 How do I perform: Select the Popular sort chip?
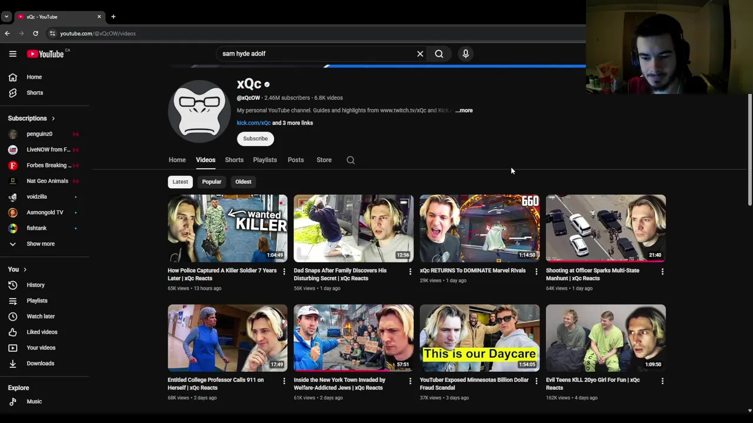(x=212, y=182)
